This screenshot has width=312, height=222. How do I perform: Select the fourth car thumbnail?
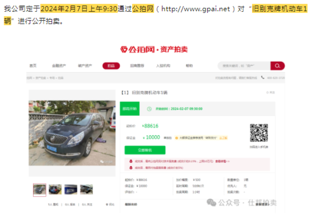86,189
